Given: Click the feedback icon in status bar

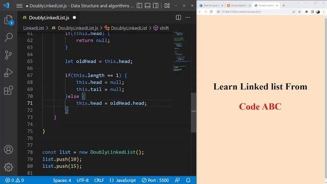Looking at the screenshot, I should tap(177, 180).
